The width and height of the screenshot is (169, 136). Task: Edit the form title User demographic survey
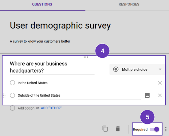click(x=60, y=25)
